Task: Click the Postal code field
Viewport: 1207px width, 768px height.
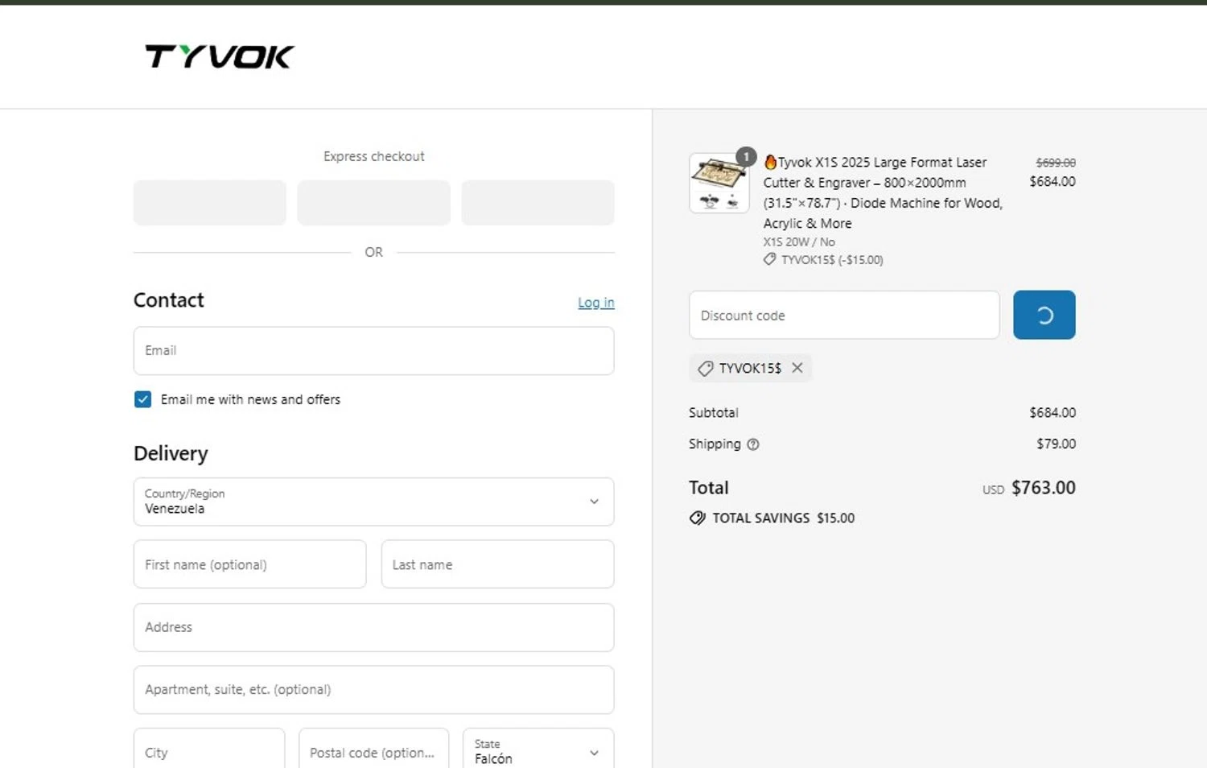Action: (x=373, y=752)
